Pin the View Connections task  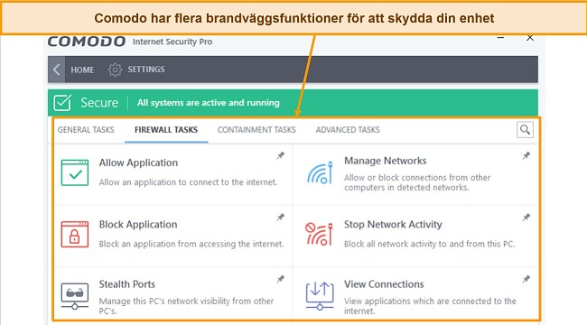click(526, 279)
